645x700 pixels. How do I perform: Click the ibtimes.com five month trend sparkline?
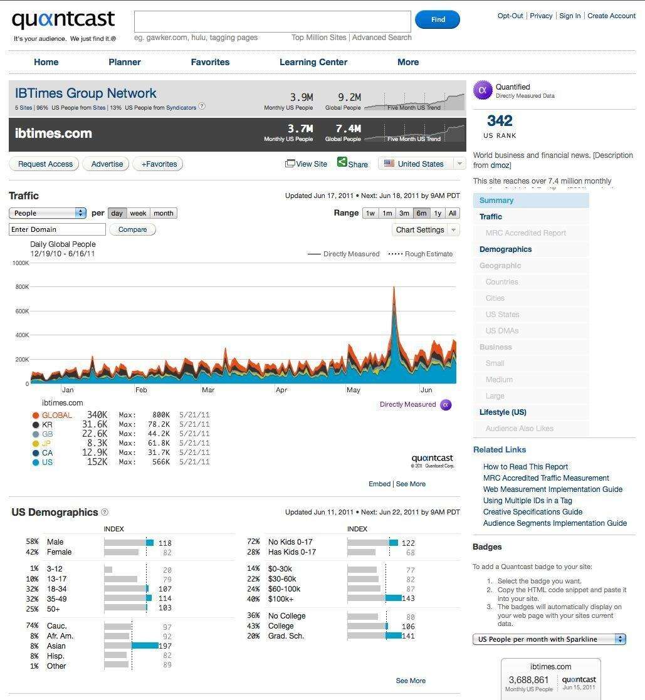[x=414, y=133]
